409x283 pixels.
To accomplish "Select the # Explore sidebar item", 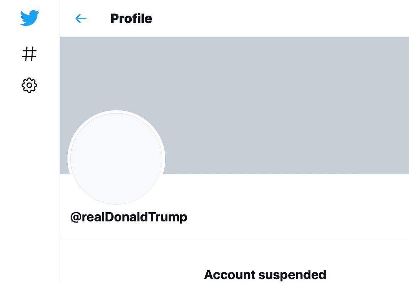I will (29, 54).
